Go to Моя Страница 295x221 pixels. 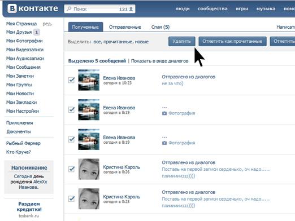pyautogui.click(x=21, y=24)
